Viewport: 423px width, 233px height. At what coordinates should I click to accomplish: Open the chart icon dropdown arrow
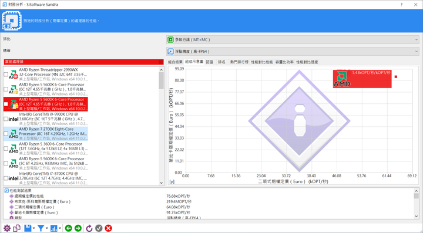[59, 228]
